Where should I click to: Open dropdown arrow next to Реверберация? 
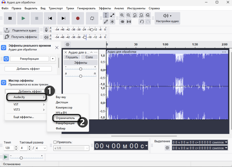(x=53, y=59)
